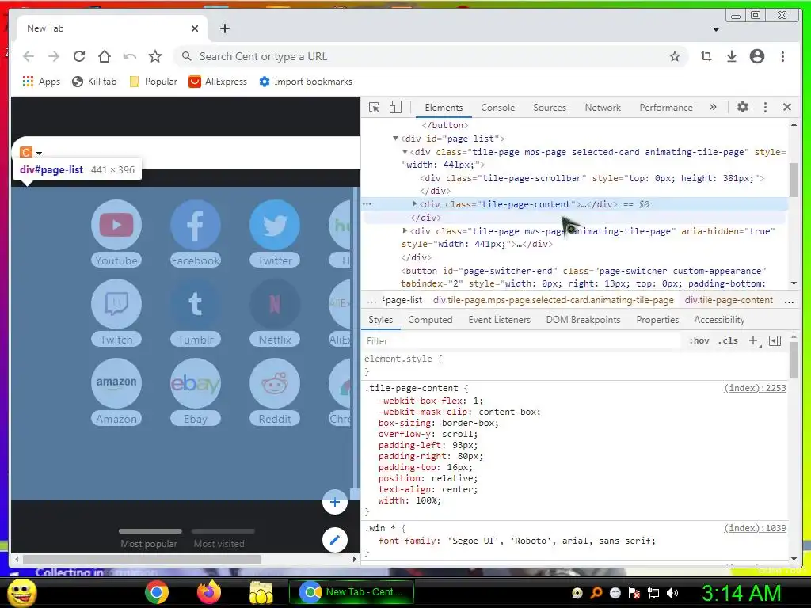
Task: Click the pencil edit button on page
Action: (335, 540)
